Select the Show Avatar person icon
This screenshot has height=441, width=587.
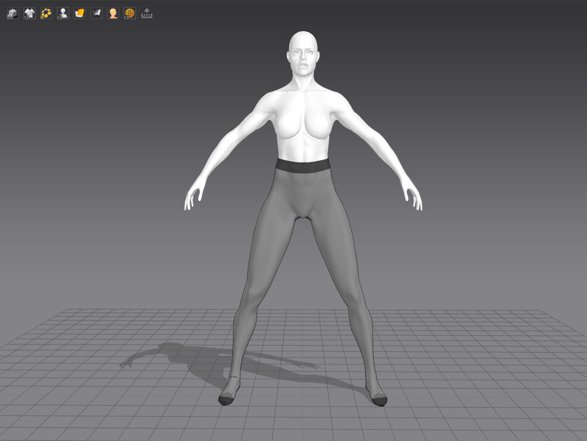tap(62, 12)
